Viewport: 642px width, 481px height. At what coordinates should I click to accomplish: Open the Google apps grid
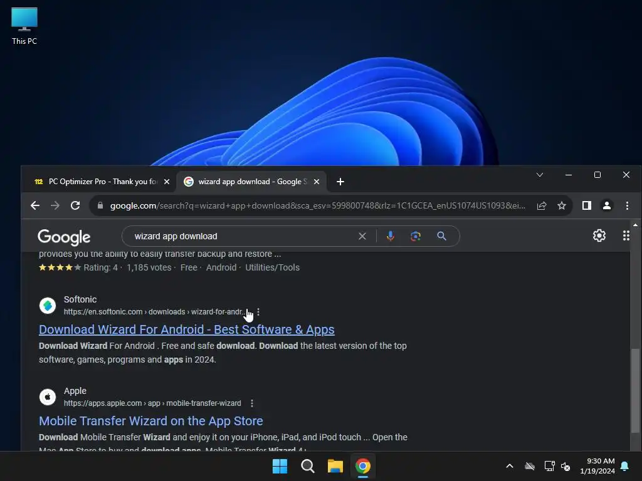click(x=626, y=235)
